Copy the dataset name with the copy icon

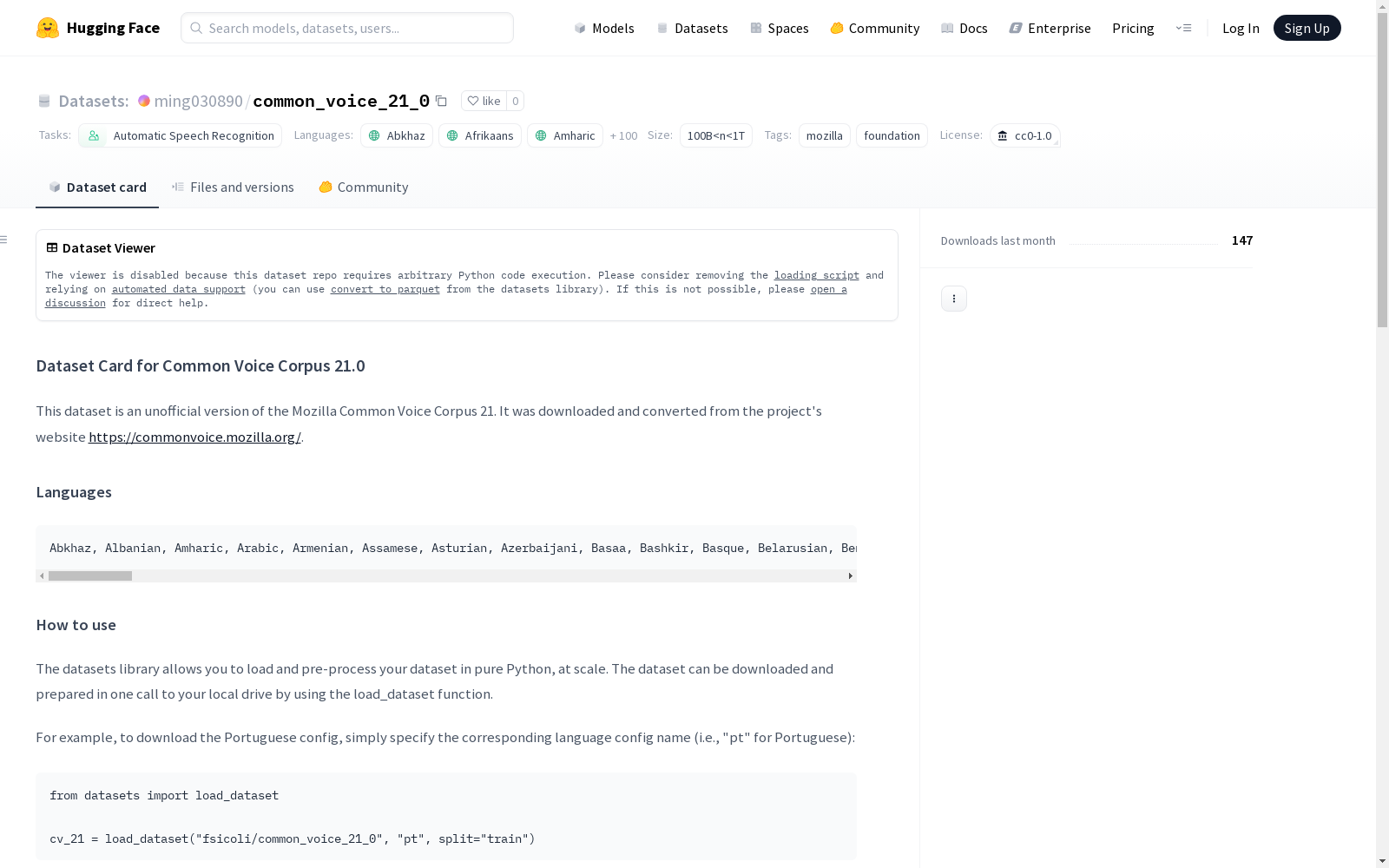tap(441, 101)
